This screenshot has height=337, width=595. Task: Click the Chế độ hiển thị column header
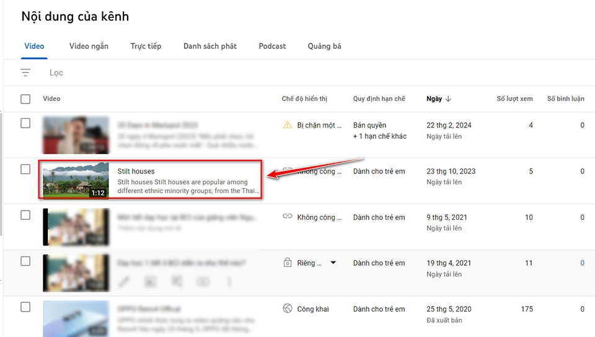click(304, 98)
